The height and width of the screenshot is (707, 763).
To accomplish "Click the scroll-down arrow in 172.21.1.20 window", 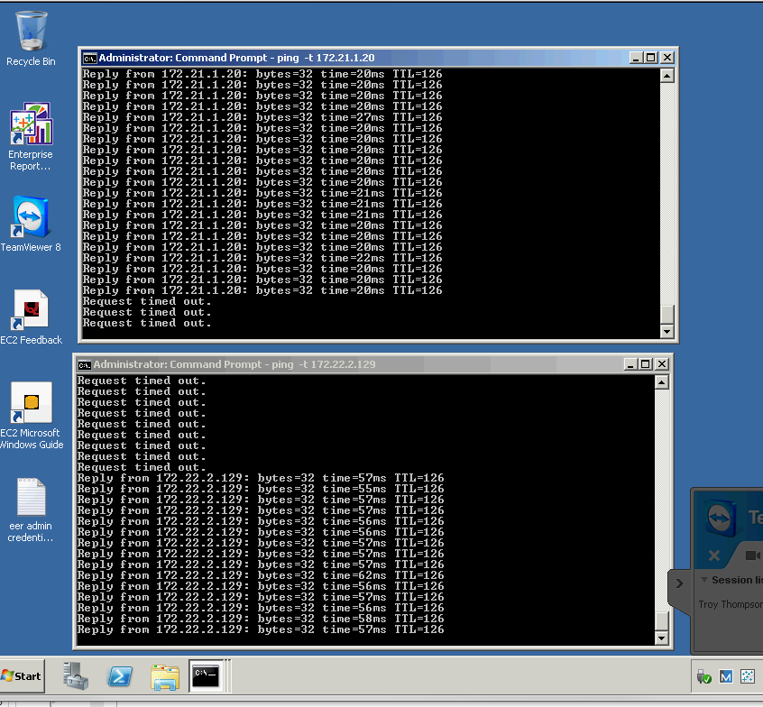I will [666, 331].
